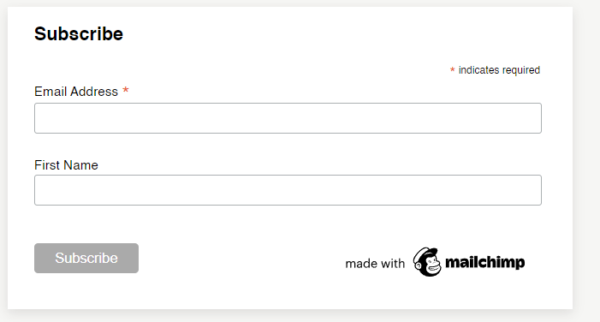Viewport: 600px width, 322px height.
Task: Click the word 'required' in the note
Action: pos(521,70)
